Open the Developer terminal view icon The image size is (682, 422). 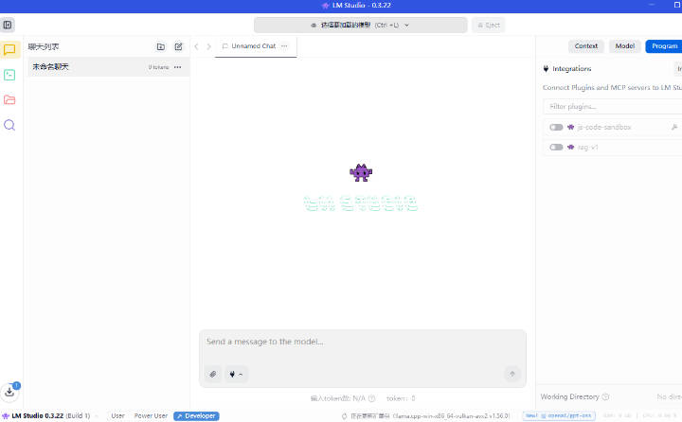tap(9, 75)
